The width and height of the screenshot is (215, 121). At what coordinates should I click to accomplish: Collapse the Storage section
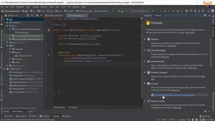click(x=145, y=83)
